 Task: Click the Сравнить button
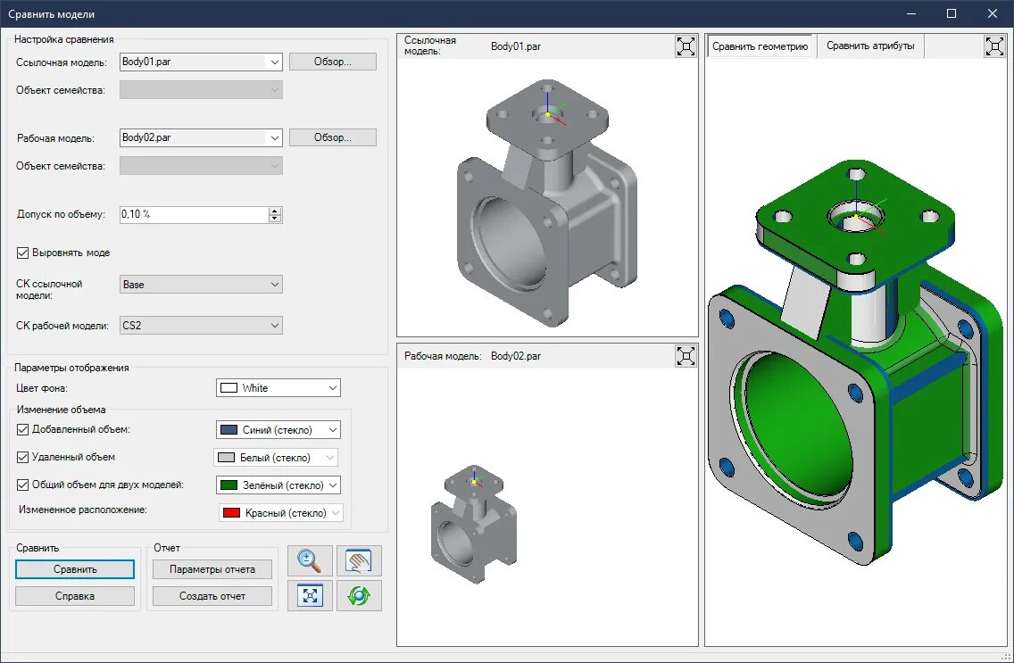pyautogui.click(x=75, y=569)
